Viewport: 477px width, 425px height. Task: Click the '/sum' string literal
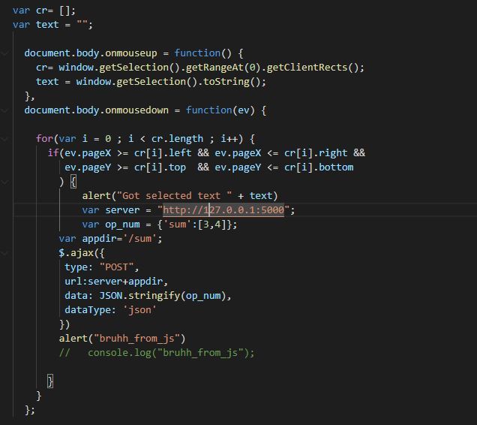tap(139, 239)
